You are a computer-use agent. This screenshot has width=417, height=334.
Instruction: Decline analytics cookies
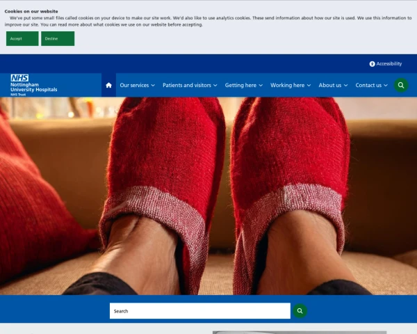click(x=58, y=39)
